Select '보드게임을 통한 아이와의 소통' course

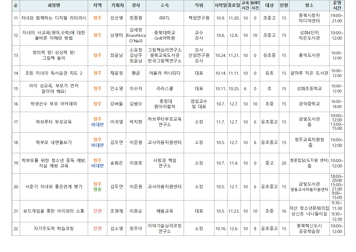54,211
